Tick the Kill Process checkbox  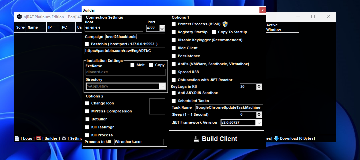[87, 135]
